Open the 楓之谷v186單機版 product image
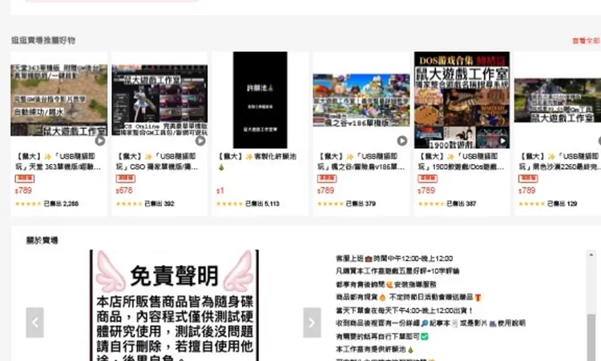The width and height of the screenshot is (601, 361). tap(361, 100)
